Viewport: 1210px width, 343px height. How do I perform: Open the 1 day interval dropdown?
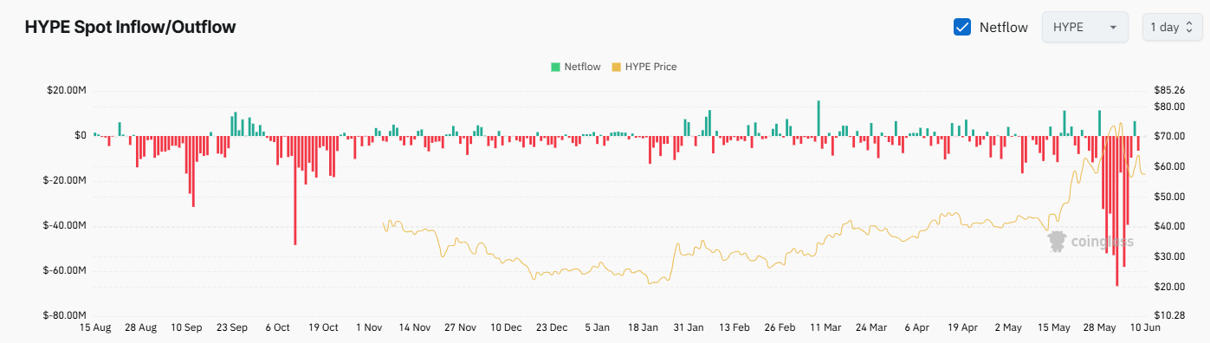point(1172,27)
